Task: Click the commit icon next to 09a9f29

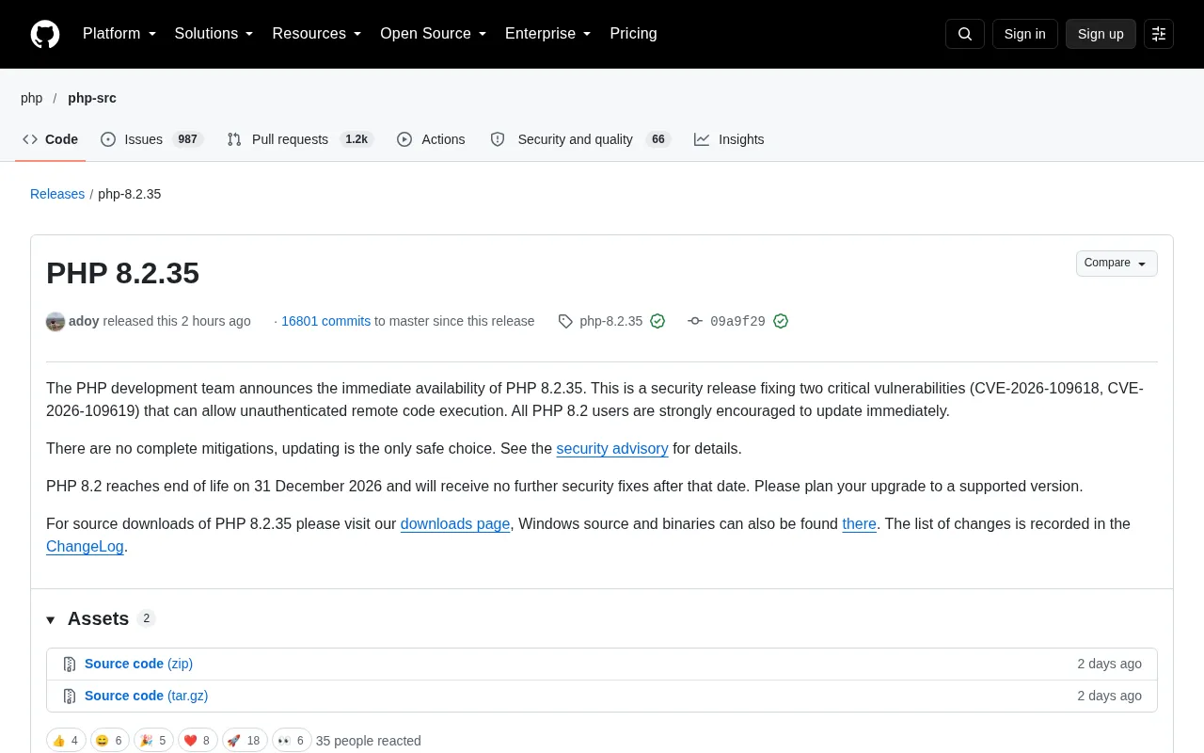Action: [x=695, y=321]
